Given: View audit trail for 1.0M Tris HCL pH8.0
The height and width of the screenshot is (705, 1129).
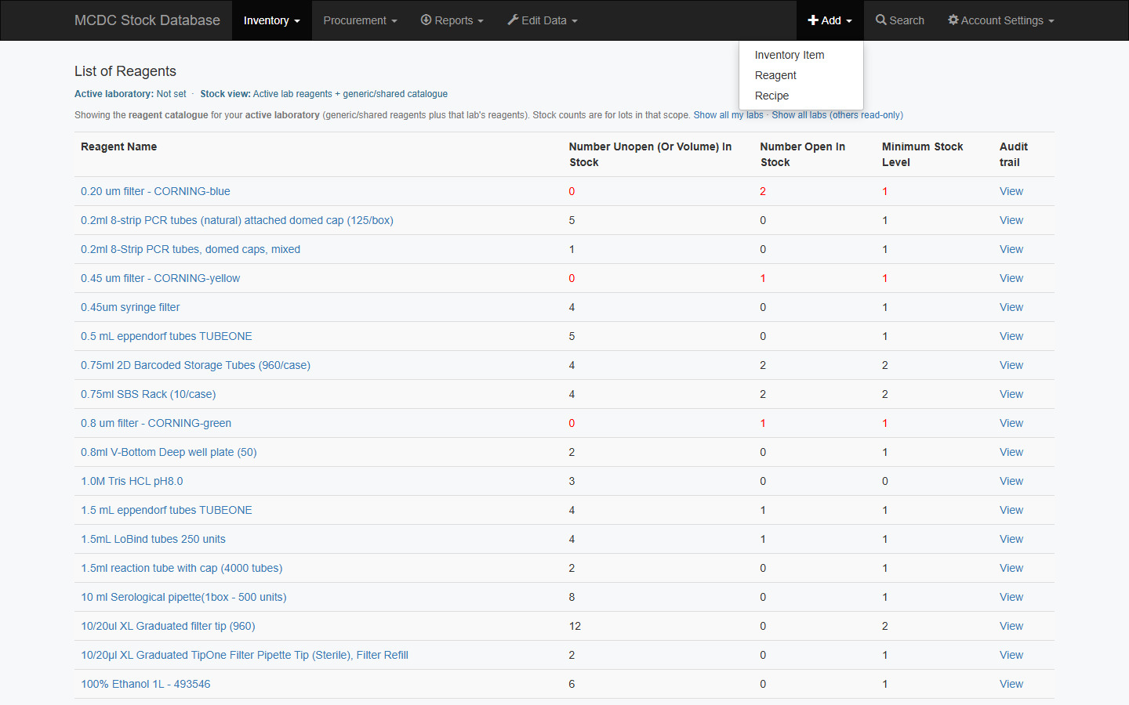Looking at the screenshot, I should 1011,481.
